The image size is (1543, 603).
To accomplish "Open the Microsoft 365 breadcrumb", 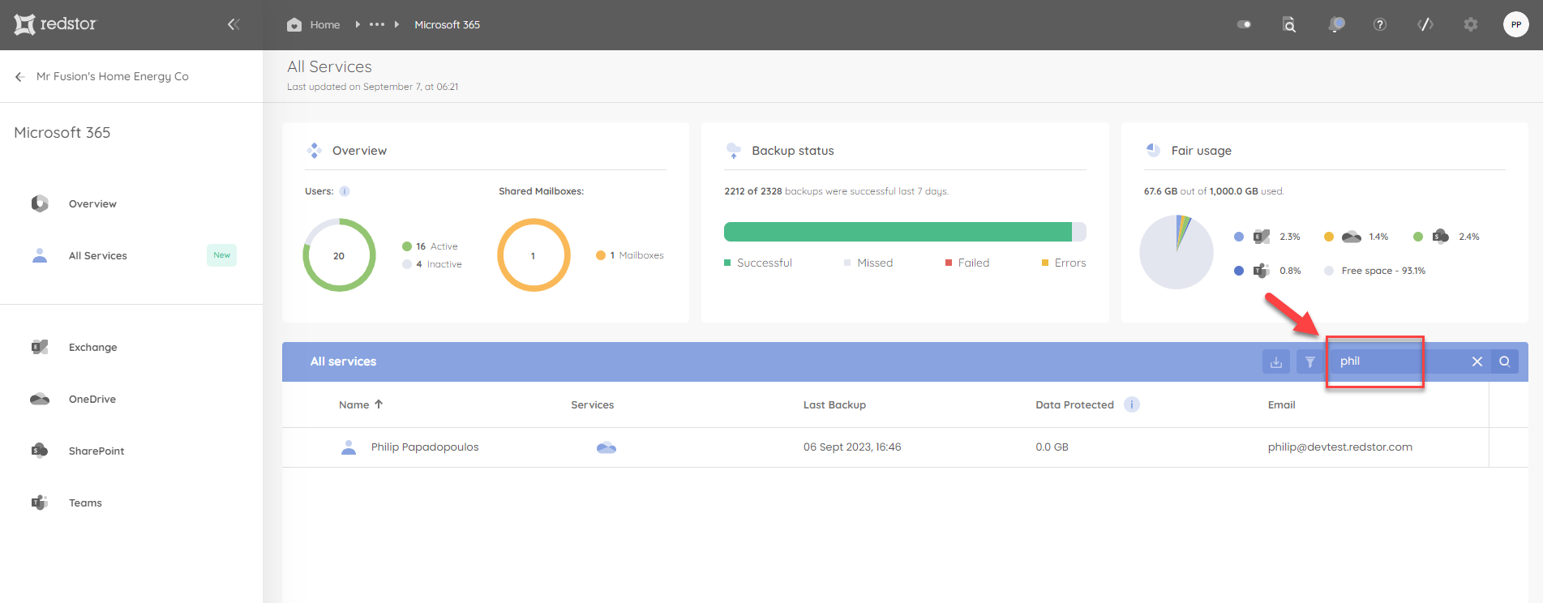I will [448, 25].
